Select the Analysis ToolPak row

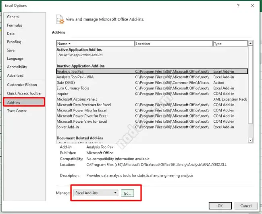(x=152, y=71)
